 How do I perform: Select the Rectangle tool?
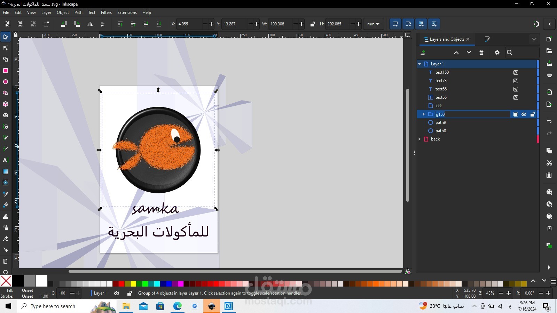point(6,71)
